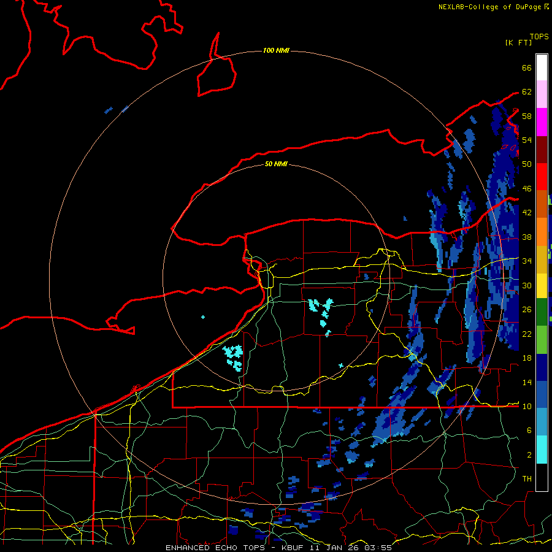Click the legend value '18'
Screen dimensions: 552x552
(x=527, y=358)
